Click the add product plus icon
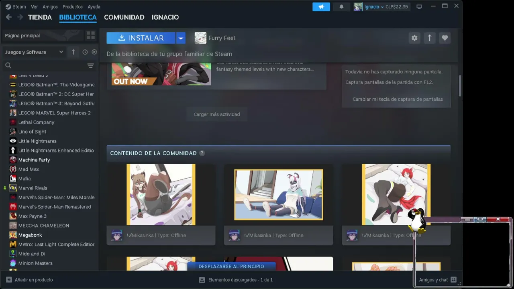 tap(9, 280)
